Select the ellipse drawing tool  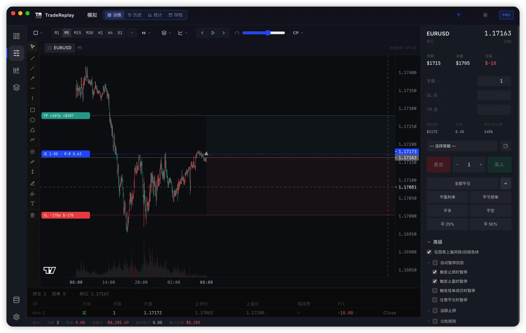click(x=33, y=120)
